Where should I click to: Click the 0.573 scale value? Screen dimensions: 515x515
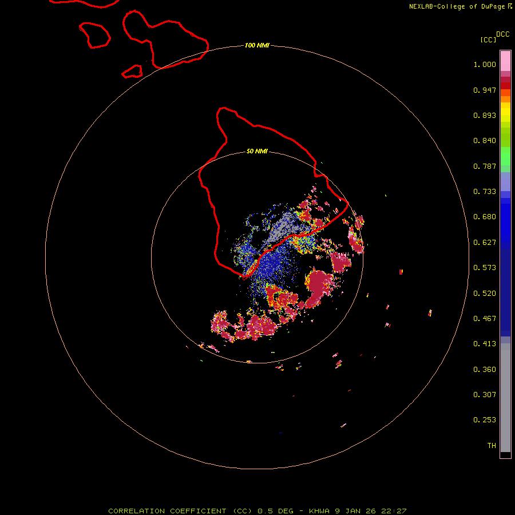click(485, 268)
